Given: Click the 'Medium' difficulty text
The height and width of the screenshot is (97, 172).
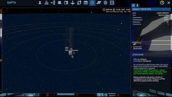Looking at the screenshot, I should click(x=144, y=59).
